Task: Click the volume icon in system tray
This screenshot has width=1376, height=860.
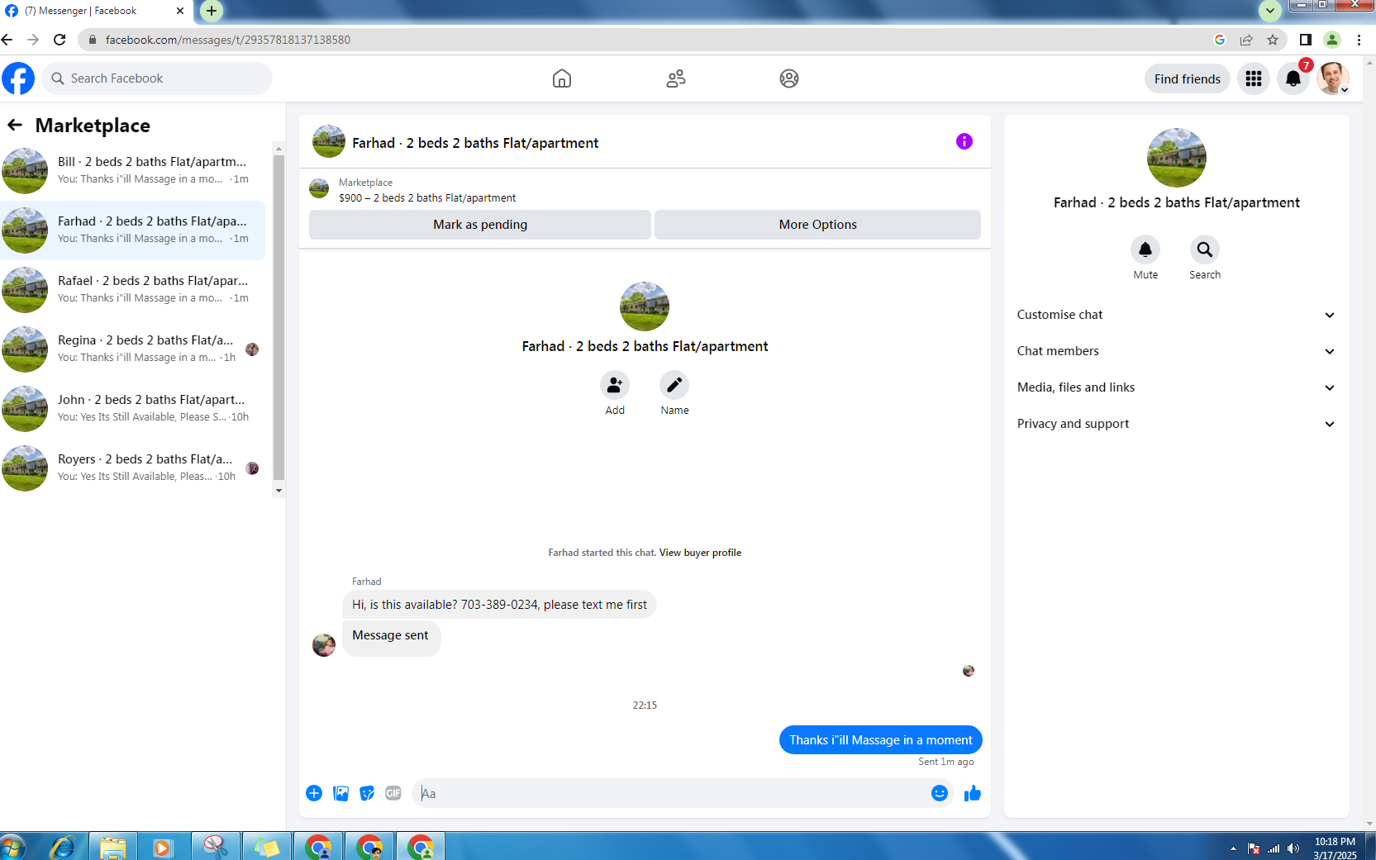Action: tap(1293, 848)
